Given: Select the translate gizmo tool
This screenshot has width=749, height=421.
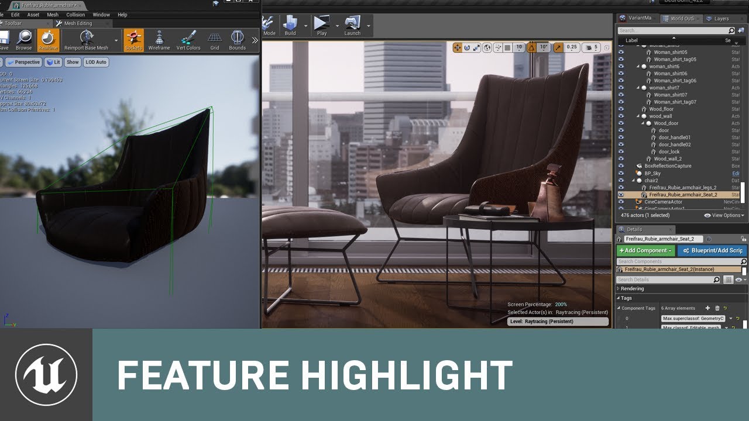Looking at the screenshot, I should pyautogui.click(x=457, y=47).
